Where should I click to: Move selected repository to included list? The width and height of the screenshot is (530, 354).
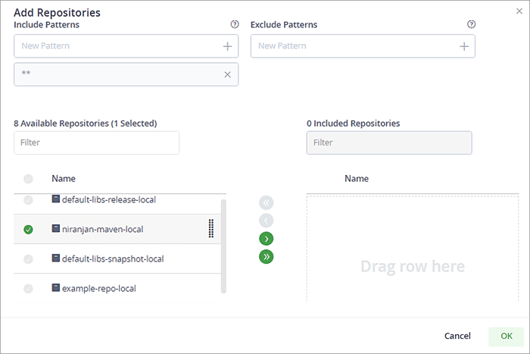click(x=266, y=239)
